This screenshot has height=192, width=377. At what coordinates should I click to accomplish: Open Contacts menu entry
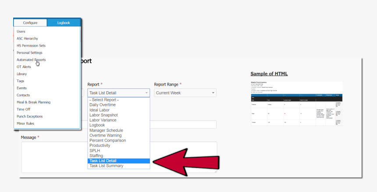pyautogui.click(x=23, y=95)
